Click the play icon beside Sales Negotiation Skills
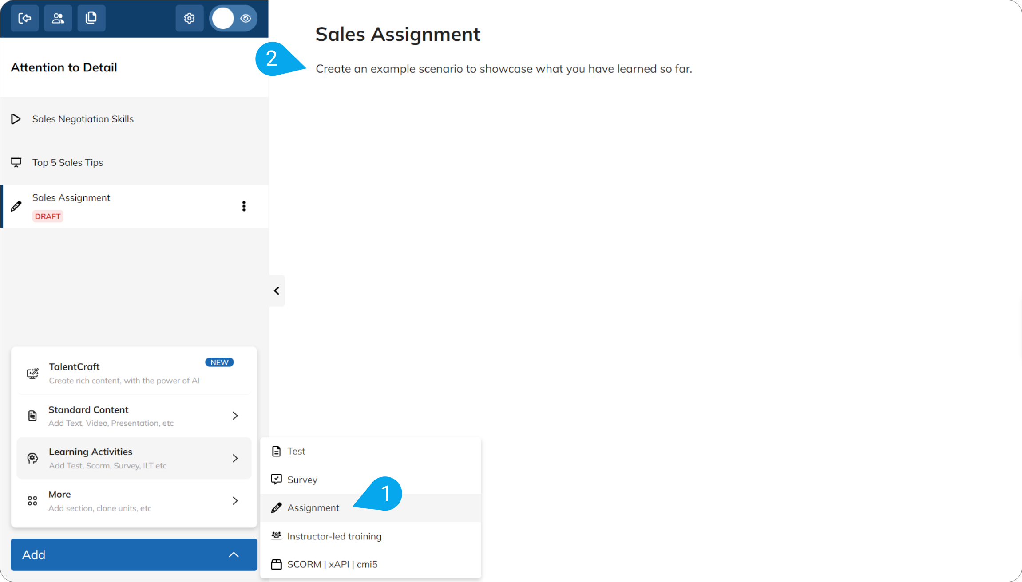The image size is (1022, 582). point(16,119)
